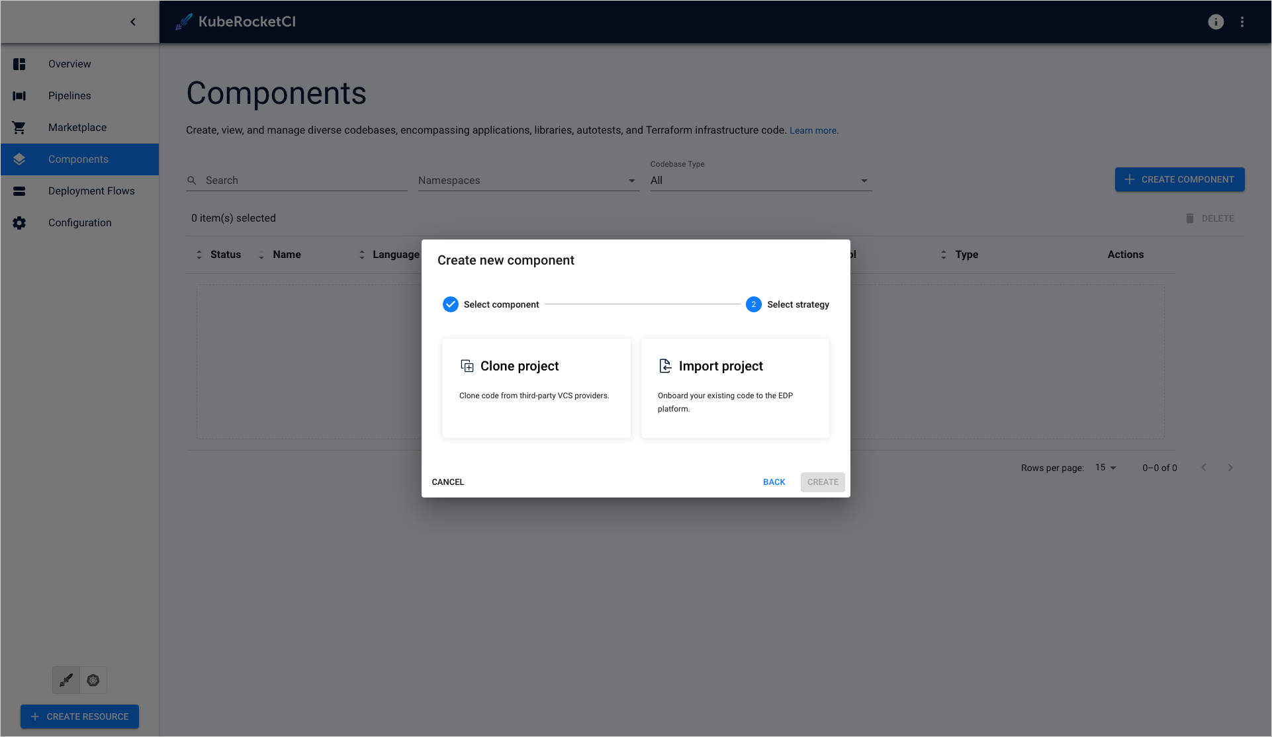Open the Codebase Type dropdown
Viewport: 1272px width, 737px height.
pos(760,181)
